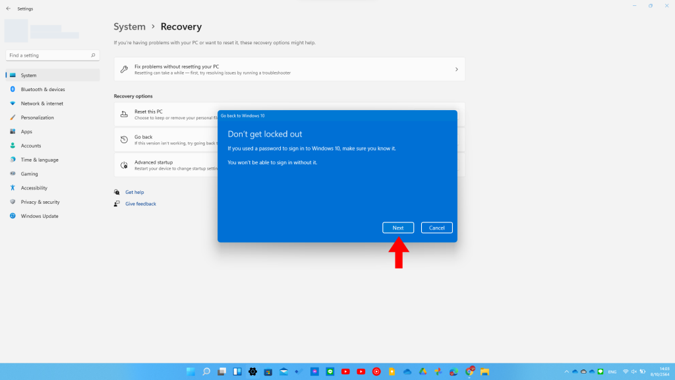Image resolution: width=675 pixels, height=380 pixels.
Task: Expand Fix problems without resetting your PC chevron
Action: click(457, 69)
